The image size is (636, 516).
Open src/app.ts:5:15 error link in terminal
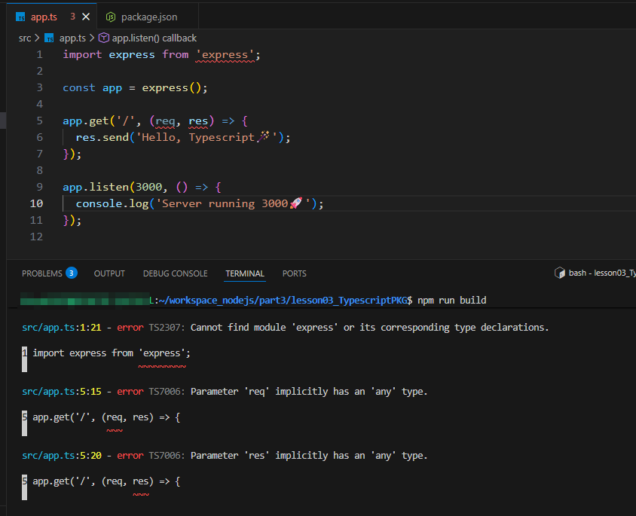62,392
